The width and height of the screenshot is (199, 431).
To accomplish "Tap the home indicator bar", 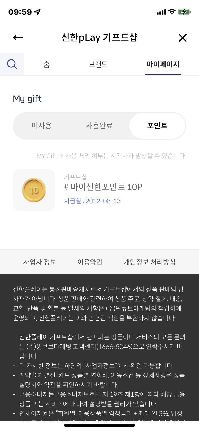I will click(99, 425).
